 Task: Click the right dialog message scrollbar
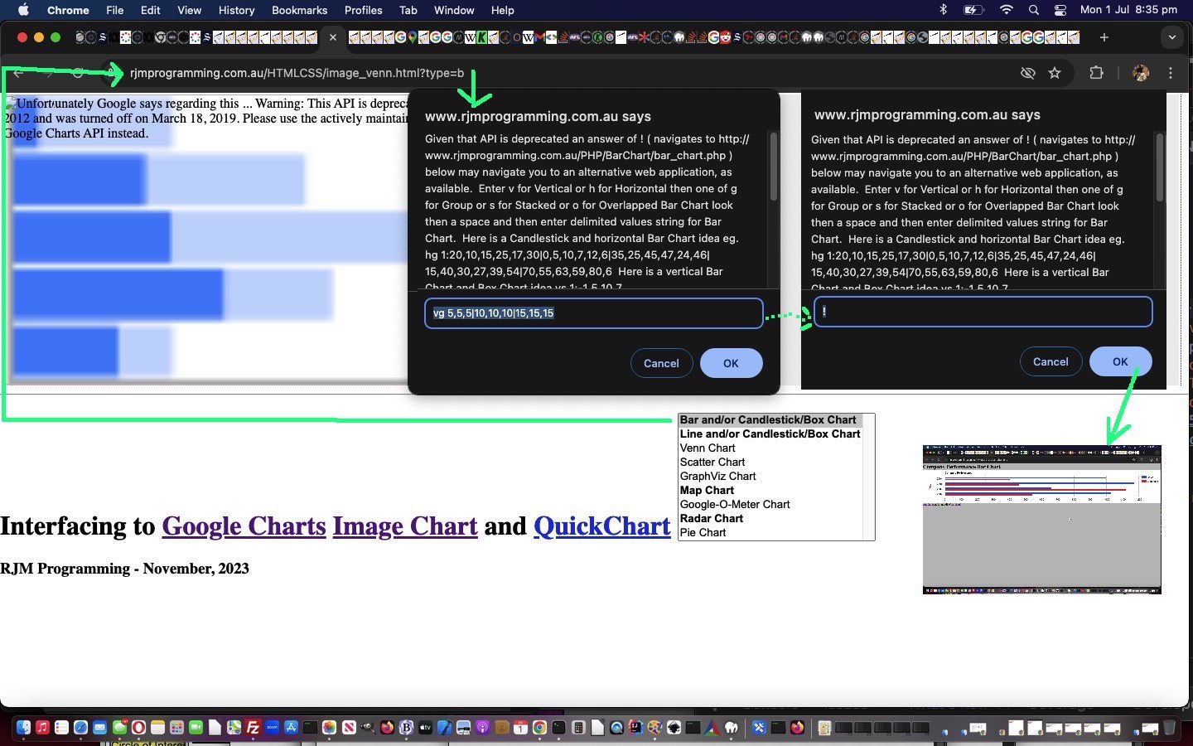(x=1160, y=167)
